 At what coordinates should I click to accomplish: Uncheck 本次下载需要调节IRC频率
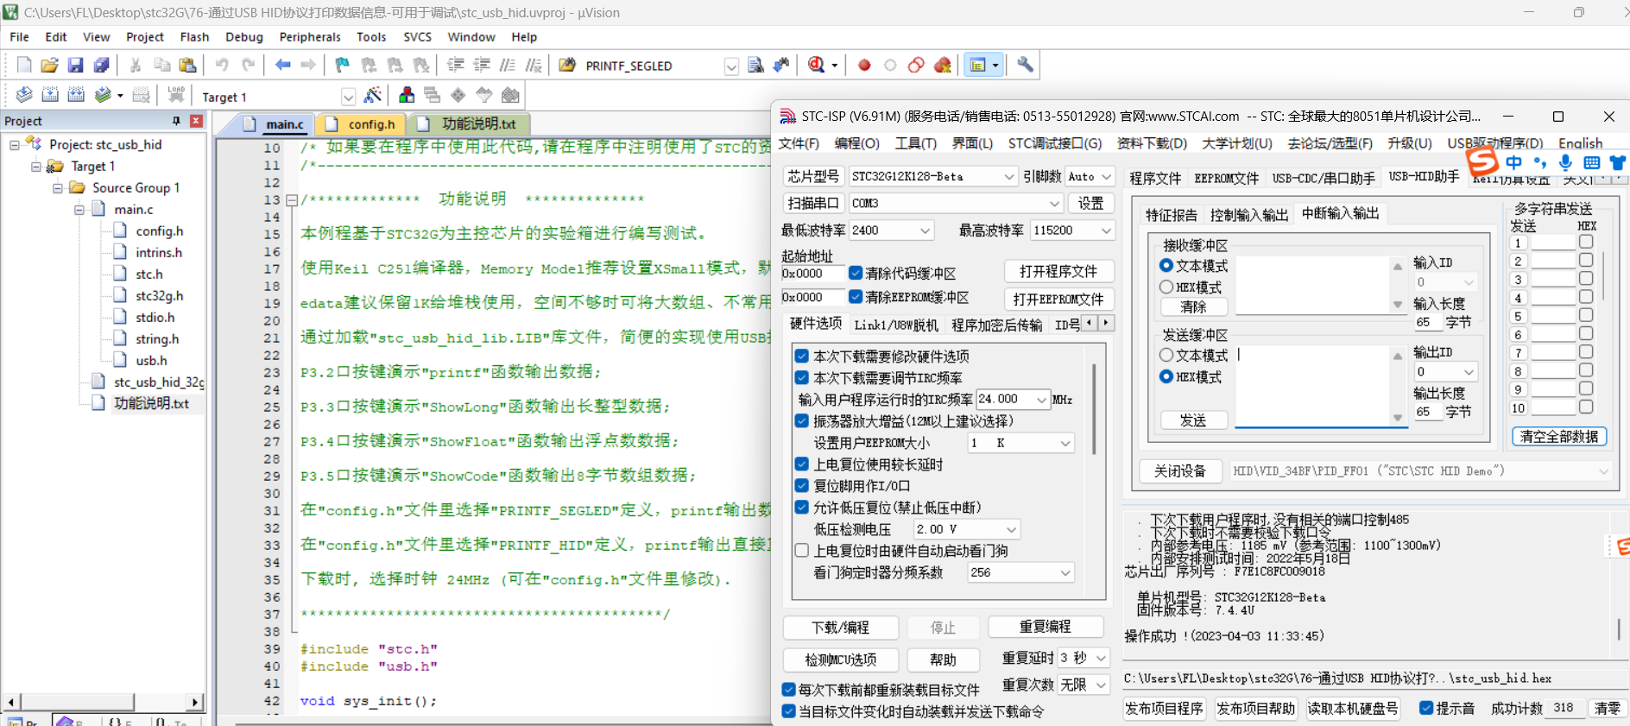[802, 377]
